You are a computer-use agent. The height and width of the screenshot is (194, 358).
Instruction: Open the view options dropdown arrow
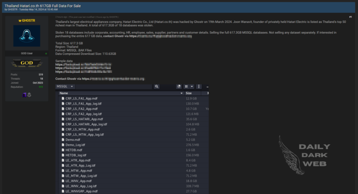(x=192, y=86)
